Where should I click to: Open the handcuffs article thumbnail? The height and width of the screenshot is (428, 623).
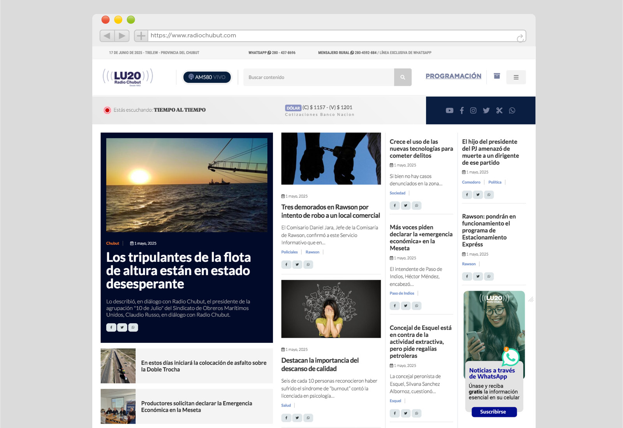click(331, 159)
